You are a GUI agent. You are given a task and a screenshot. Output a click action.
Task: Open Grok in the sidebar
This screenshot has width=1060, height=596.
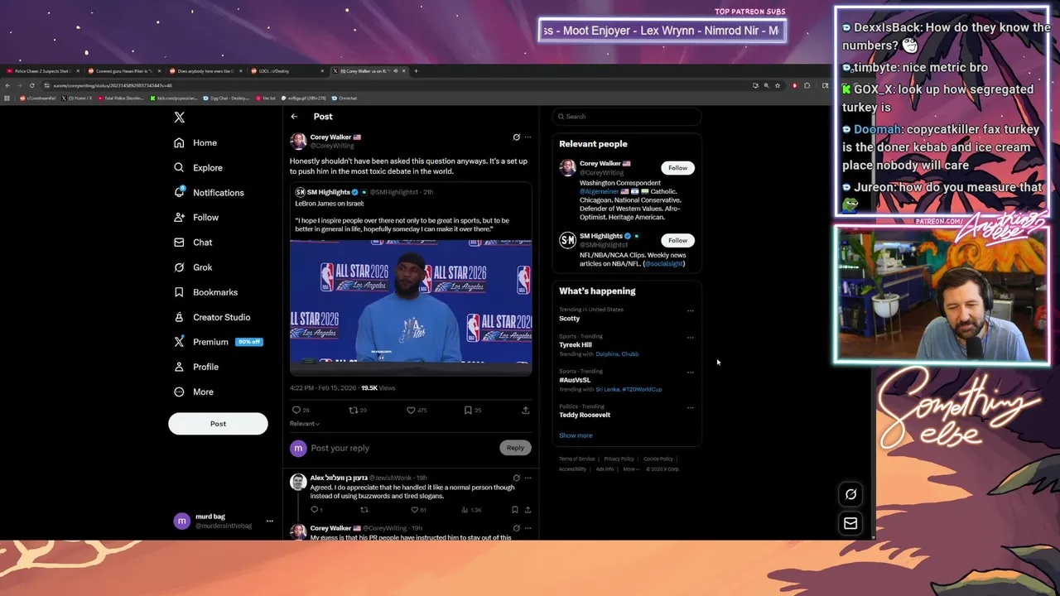194,267
